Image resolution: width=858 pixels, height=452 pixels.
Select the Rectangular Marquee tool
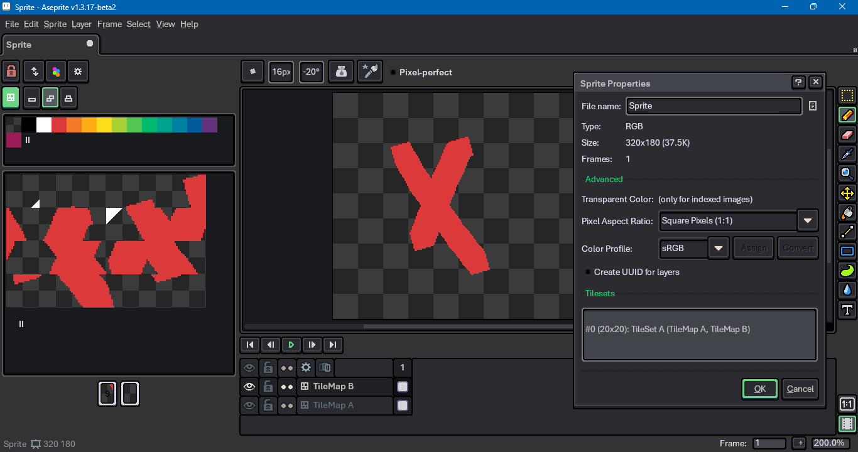847,96
